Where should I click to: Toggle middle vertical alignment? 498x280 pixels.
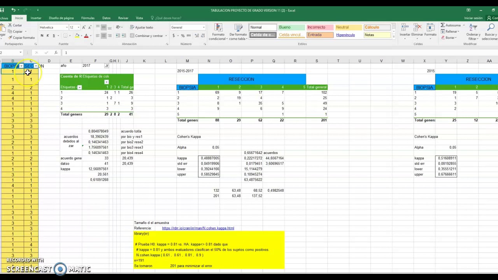click(103, 27)
